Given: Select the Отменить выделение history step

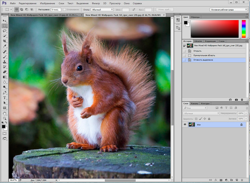Looking at the screenshot, I should pyautogui.click(x=203, y=60).
